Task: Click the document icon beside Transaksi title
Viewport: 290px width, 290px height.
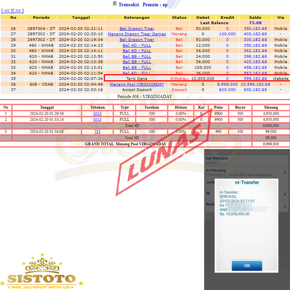Action: (x=115, y=4)
